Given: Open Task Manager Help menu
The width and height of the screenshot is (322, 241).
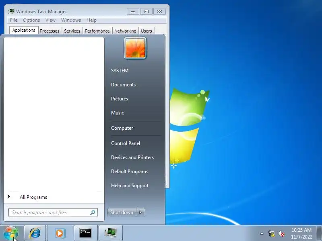Looking at the screenshot, I should (91, 20).
